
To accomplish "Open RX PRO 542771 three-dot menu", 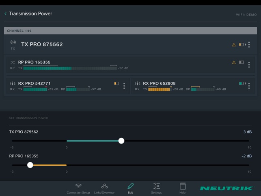I will 124,86.
